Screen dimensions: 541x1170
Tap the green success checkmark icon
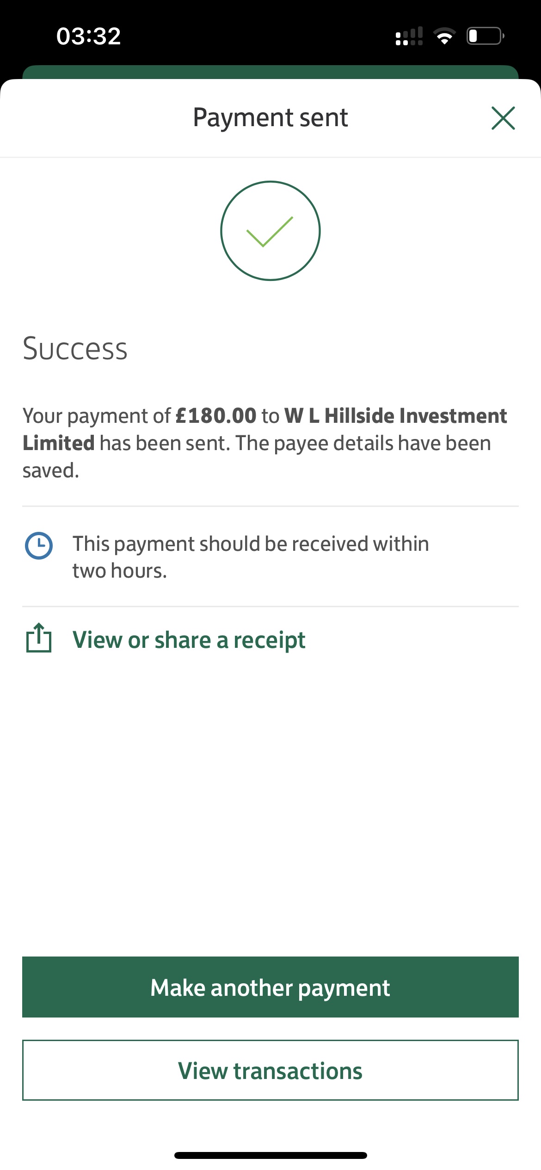pyautogui.click(x=270, y=231)
